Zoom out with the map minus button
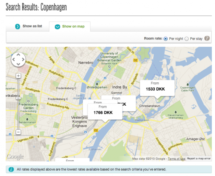Viewport: 215px width, 176px height. click(19, 132)
